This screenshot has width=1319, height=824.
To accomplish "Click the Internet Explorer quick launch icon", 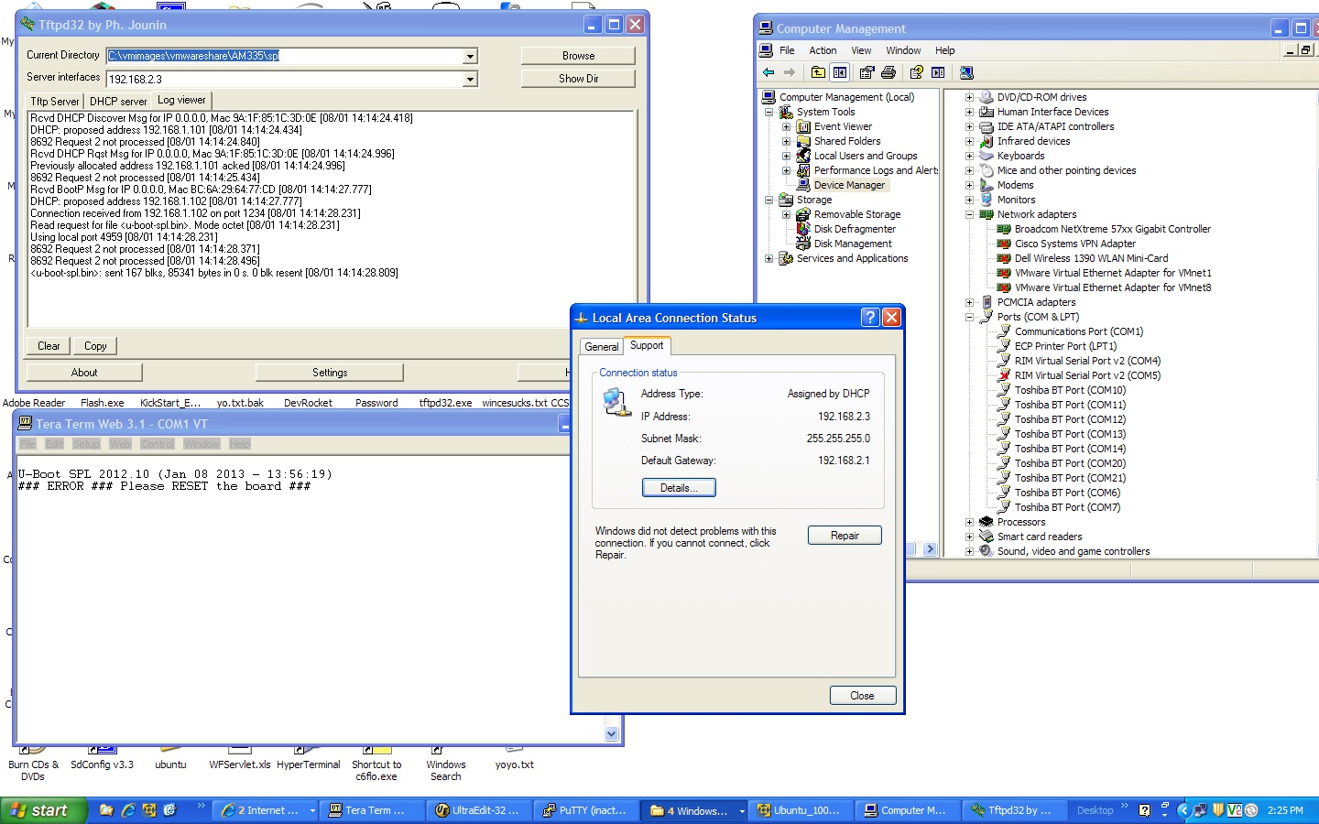I will (128, 810).
